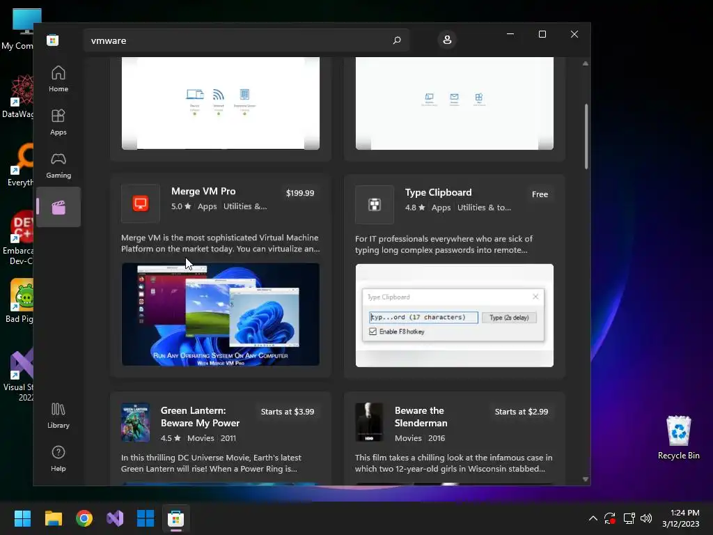Open the user account profile icon
Viewport: 713px width, 535px height.
pos(447,40)
